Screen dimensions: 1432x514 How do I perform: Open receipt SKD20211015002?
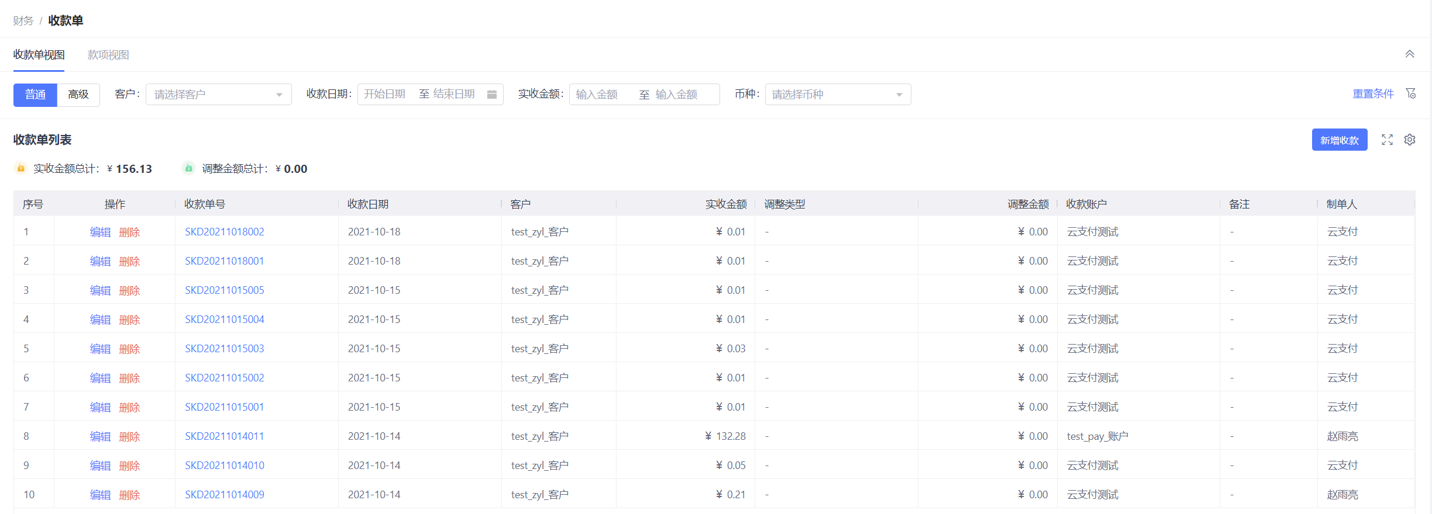point(225,378)
